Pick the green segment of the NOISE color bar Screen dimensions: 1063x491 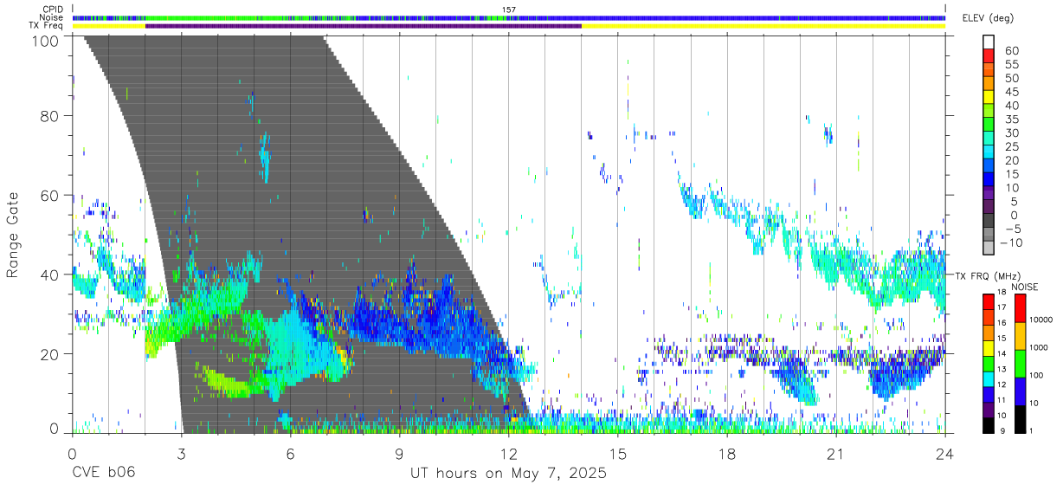point(1019,364)
